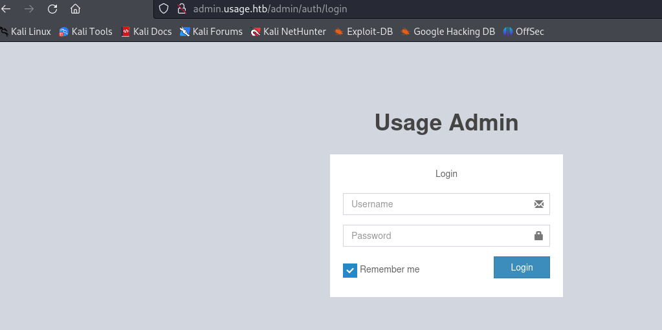This screenshot has width=662, height=330.
Task: Click the envelope icon in Username field
Action: 538,204
